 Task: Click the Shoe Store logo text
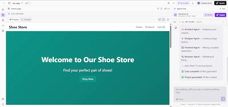(x=18, y=27)
